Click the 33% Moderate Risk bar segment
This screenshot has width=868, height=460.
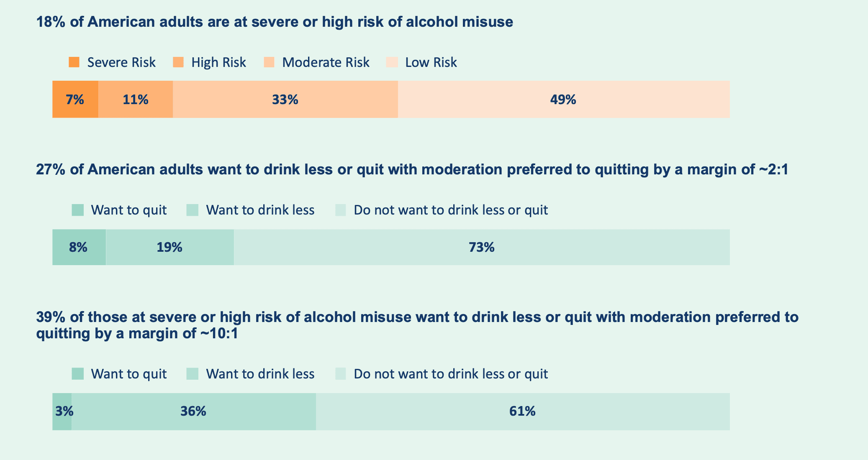point(285,100)
